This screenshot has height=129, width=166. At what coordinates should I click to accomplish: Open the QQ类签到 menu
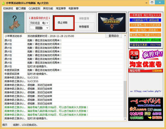(34, 8)
